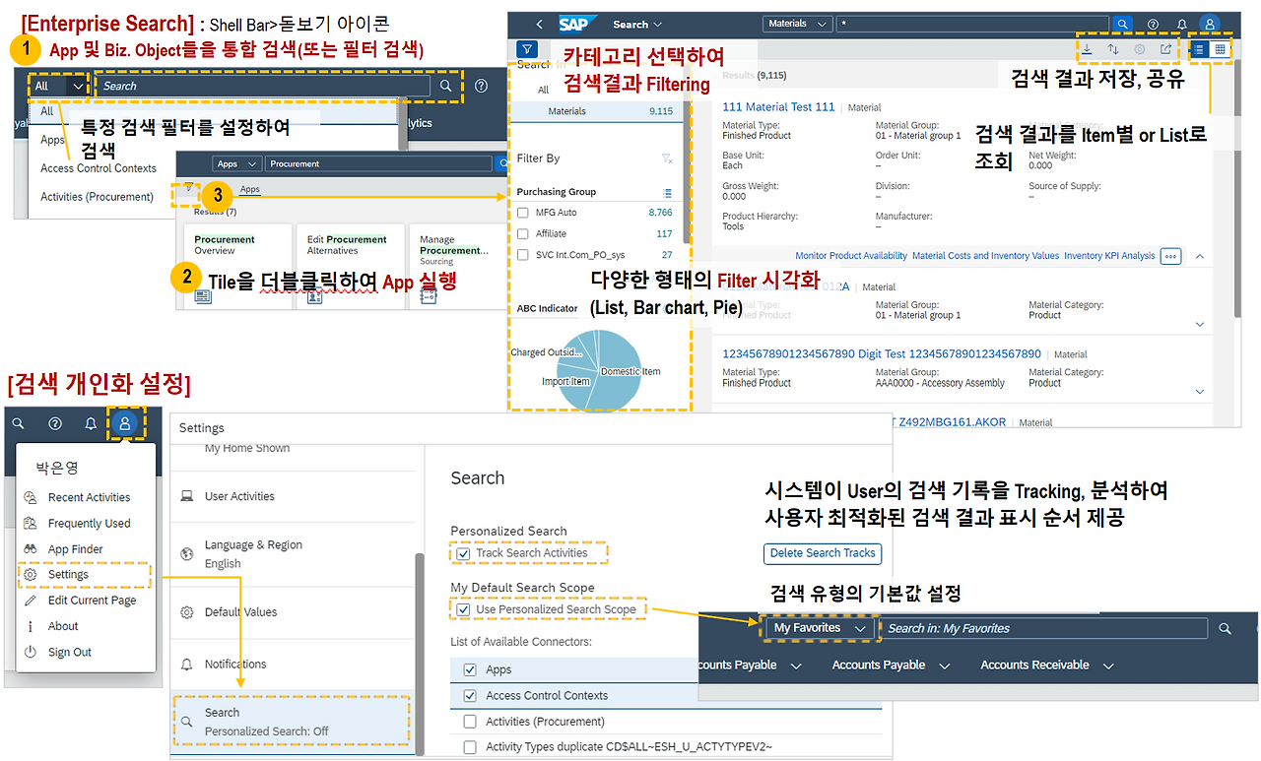Open the 111 Material Test 111 link
Screen dimensions: 1261x761
pyautogui.click(x=778, y=106)
